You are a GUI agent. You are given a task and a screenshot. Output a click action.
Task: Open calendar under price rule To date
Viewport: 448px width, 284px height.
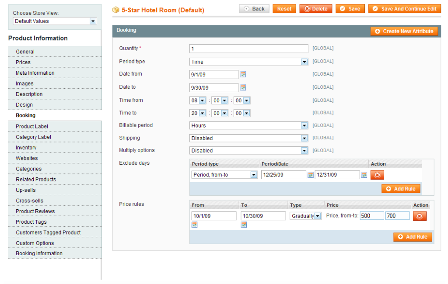(244, 225)
